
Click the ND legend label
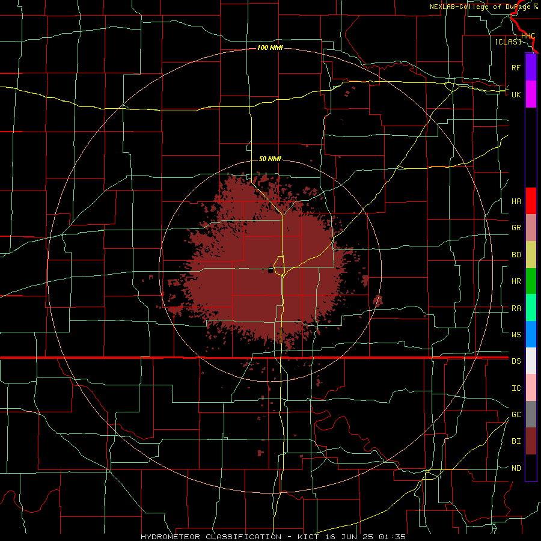point(516,468)
